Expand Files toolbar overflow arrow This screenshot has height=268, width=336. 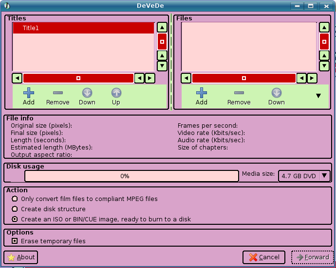[318, 96]
